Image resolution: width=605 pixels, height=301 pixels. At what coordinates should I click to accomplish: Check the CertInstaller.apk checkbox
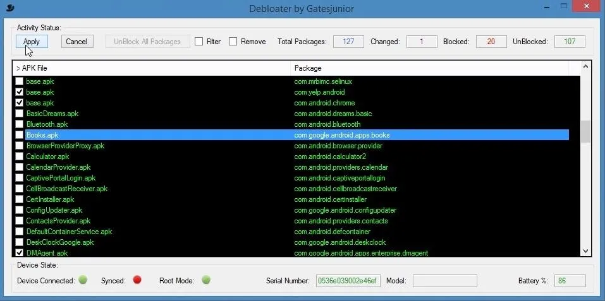point(19,199)
